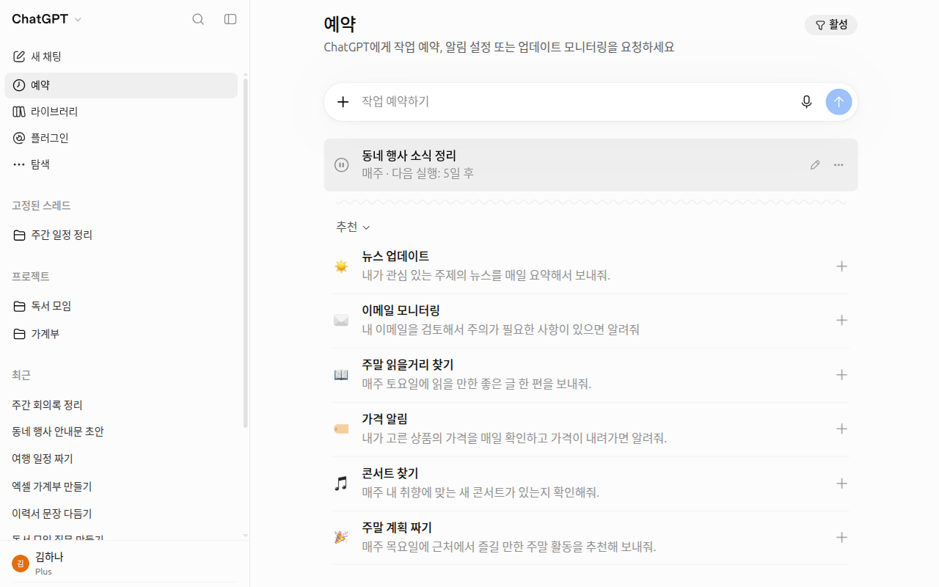Open the pinned 주간 일정 정리 thread
This screenshot has width=939, height=587.
tap(121, 235)
